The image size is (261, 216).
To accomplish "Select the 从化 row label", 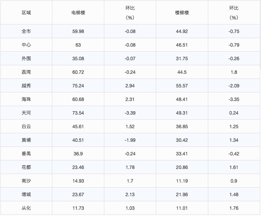I will 26,208.
